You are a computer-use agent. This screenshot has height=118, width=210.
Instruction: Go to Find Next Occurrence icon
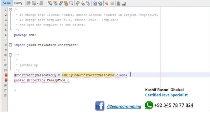61,3
